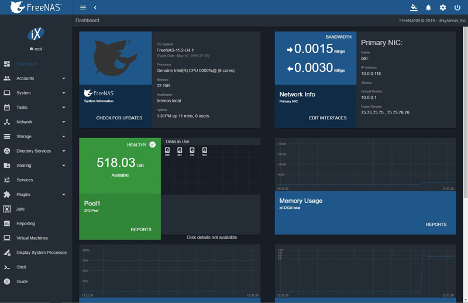This screenshot has height=303, width=468.
Task: Click the da0 disk icon
Action: coord(167,151)
